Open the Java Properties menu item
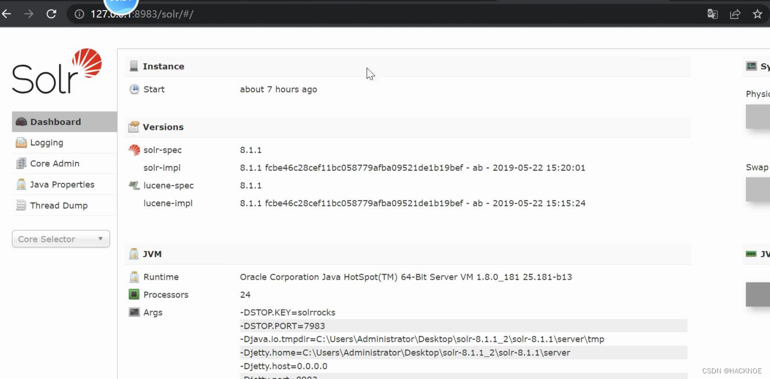 click(x=64, y=184)
